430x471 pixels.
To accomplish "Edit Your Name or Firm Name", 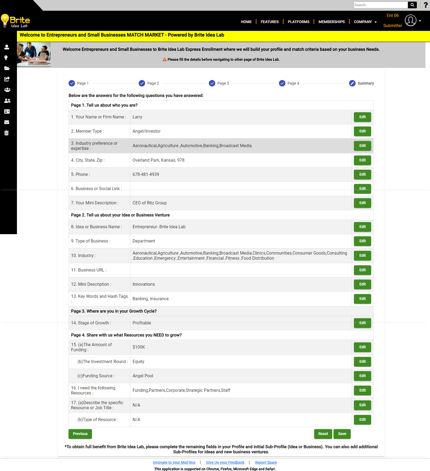I will (x=363, y=117).
